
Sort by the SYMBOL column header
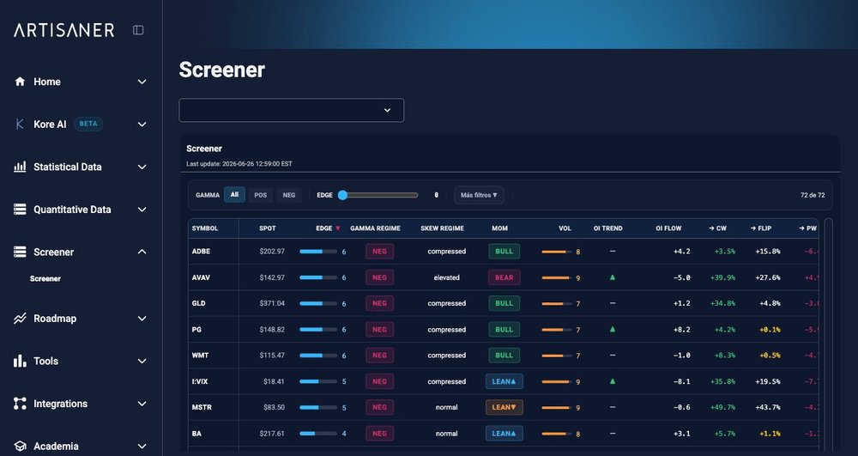(x=205, y=228)
